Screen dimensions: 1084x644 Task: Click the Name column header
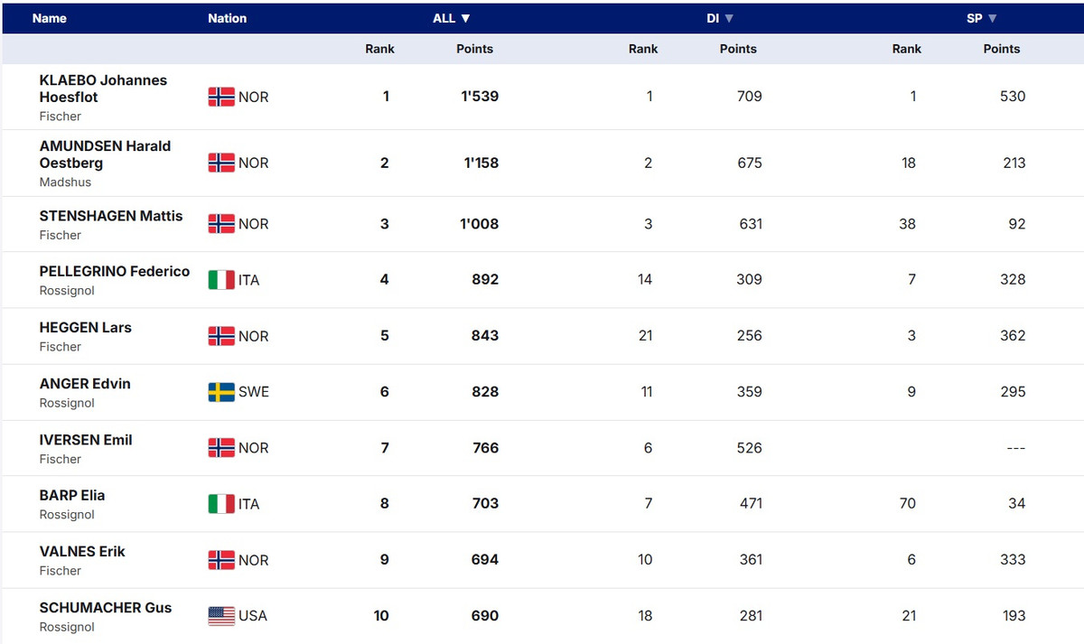click(x=50, y=18)
